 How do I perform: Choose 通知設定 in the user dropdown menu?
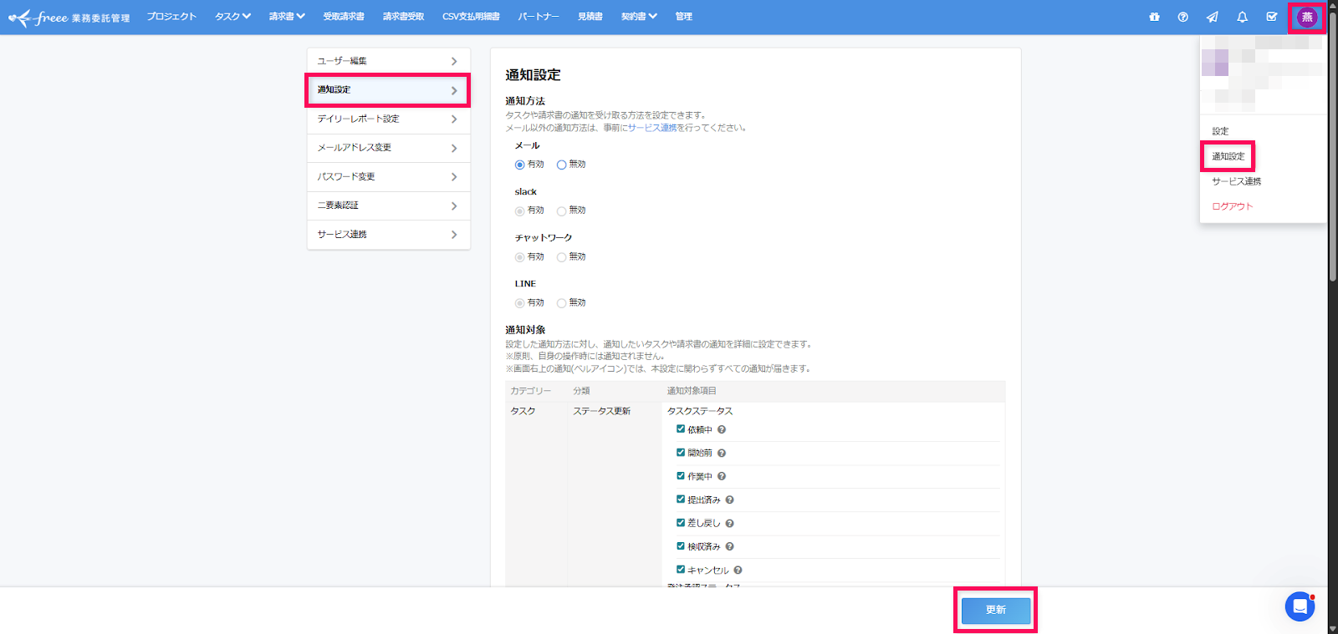tap(1228, 156)
